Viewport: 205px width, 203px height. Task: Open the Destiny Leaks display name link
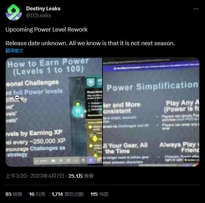(x=43, y=9)
